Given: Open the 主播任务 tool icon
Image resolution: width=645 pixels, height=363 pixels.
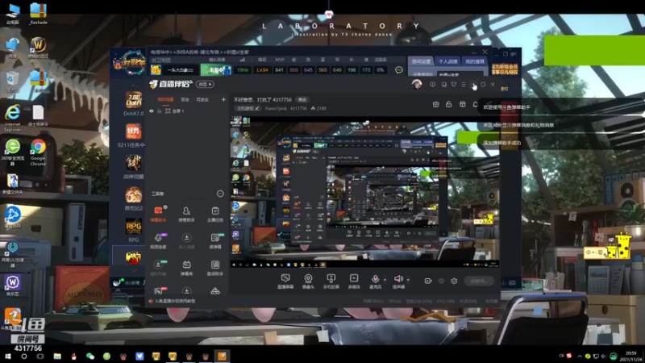Looking at the screenshot, I should [214, 214].
